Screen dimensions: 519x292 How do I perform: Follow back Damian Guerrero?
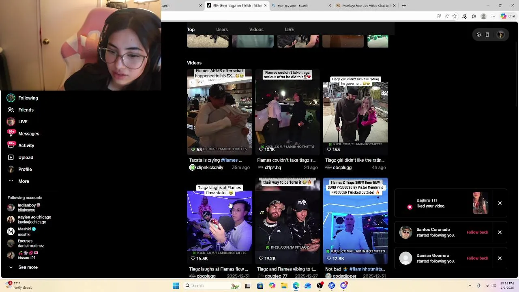[x=477, y=258]
